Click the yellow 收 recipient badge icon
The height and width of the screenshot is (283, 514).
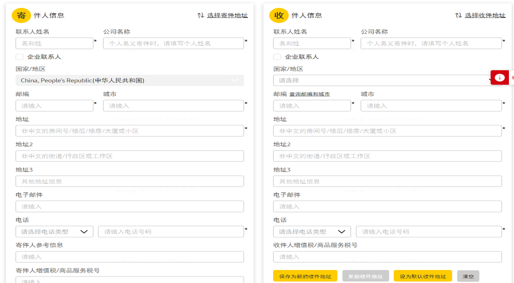pos(279,15)
